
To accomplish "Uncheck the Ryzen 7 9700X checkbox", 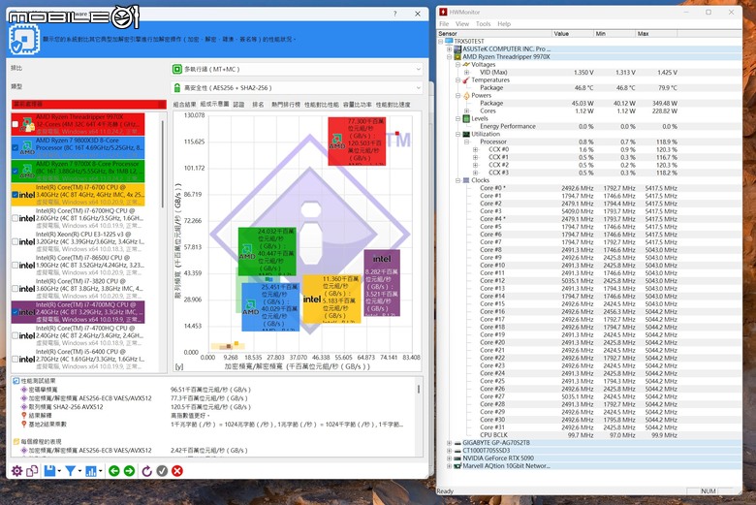I will (15, 172).
